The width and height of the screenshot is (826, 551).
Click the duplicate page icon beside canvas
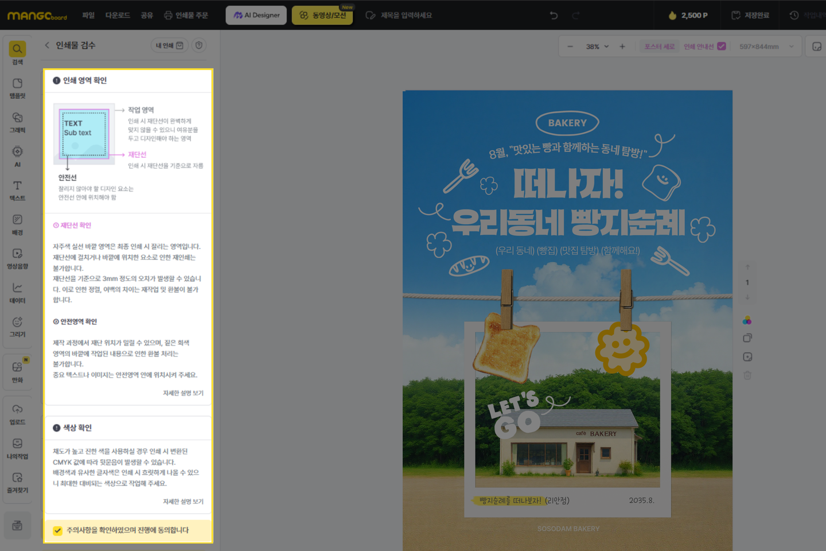(747, 338)
